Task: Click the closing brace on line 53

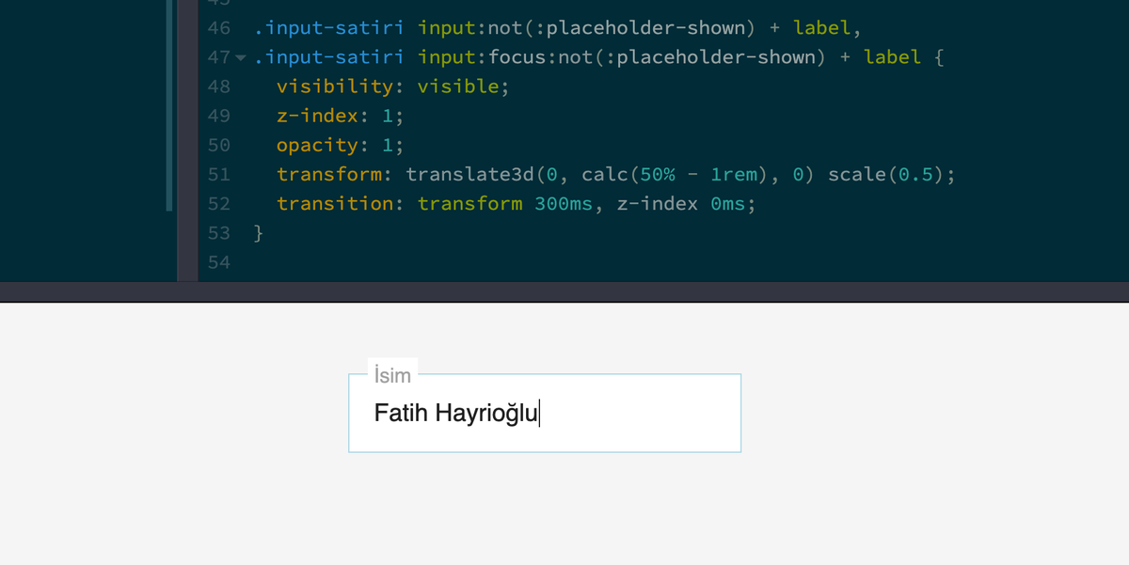Action: (x=259, y=233)
